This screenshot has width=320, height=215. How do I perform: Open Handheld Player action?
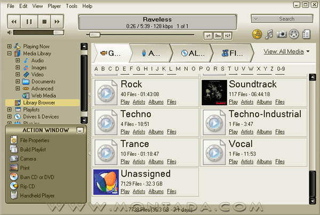point(15,195)
